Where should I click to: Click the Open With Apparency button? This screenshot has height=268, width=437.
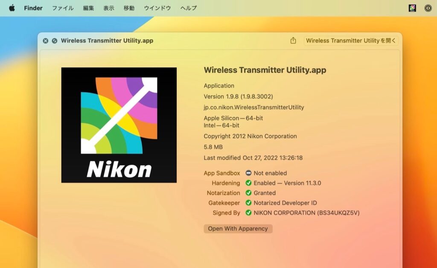pos(238,229)
